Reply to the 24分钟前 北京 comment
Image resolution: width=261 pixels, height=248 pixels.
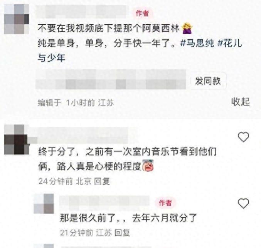tap(102, 181)
